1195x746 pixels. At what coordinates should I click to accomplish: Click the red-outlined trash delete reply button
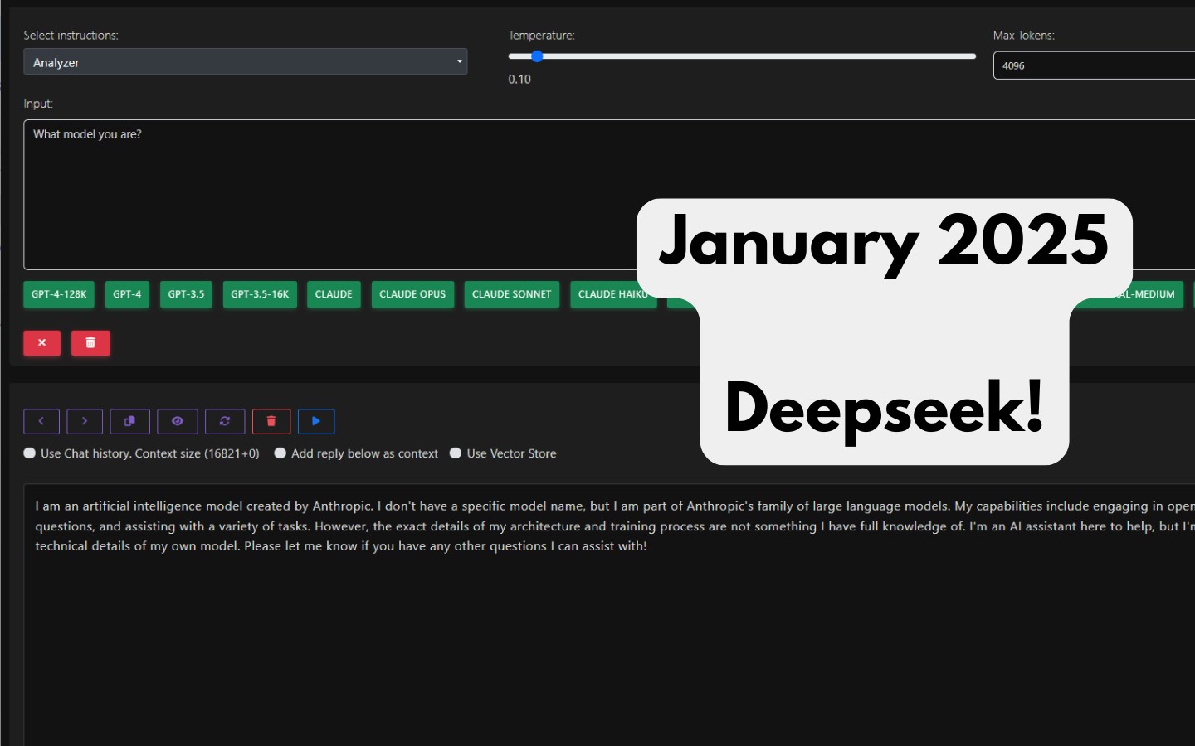pos(271,421)
